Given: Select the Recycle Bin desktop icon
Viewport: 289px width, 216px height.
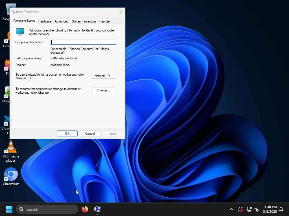Looking at the screenshot, I should point(6,11).
